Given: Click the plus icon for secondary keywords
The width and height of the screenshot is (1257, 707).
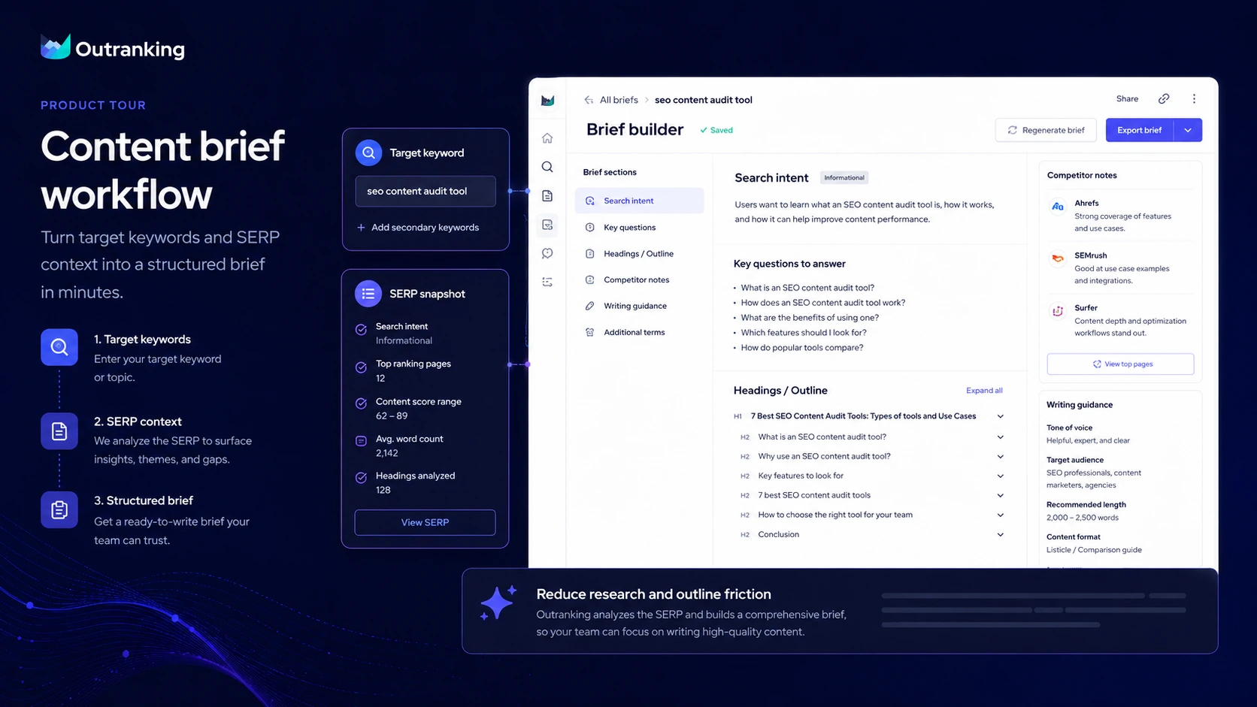Looking at the screenshot, I should pos(361,228).
